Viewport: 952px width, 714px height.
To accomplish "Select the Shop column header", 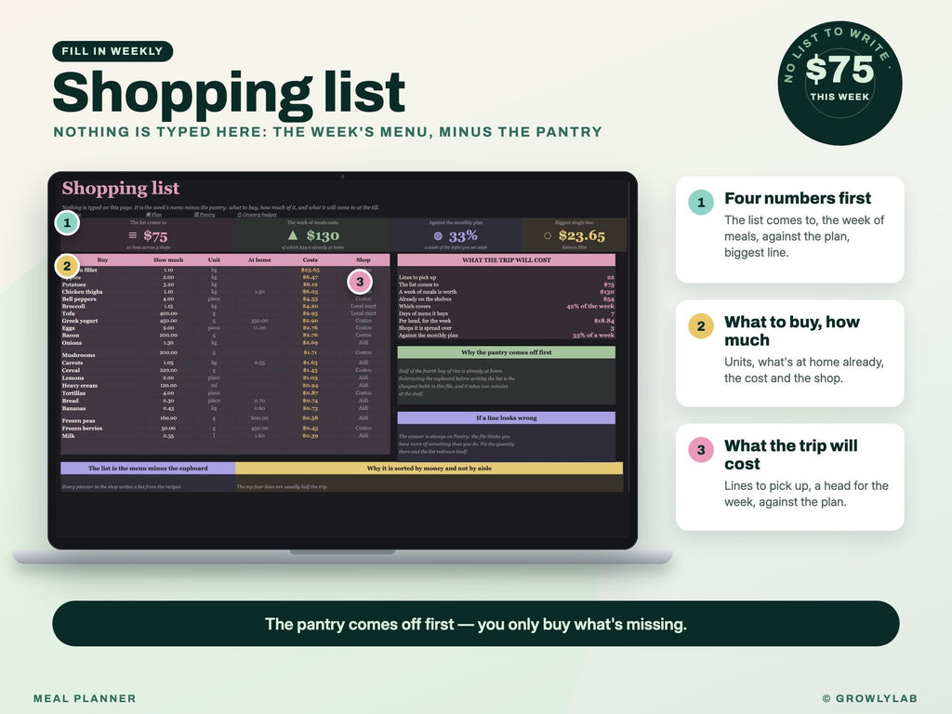I will (364, 260).
